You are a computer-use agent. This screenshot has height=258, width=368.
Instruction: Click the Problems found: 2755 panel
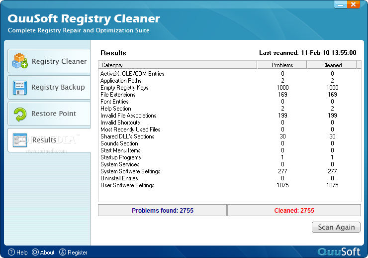coord(163,210)
